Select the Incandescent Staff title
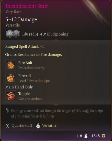 point(27,6)
